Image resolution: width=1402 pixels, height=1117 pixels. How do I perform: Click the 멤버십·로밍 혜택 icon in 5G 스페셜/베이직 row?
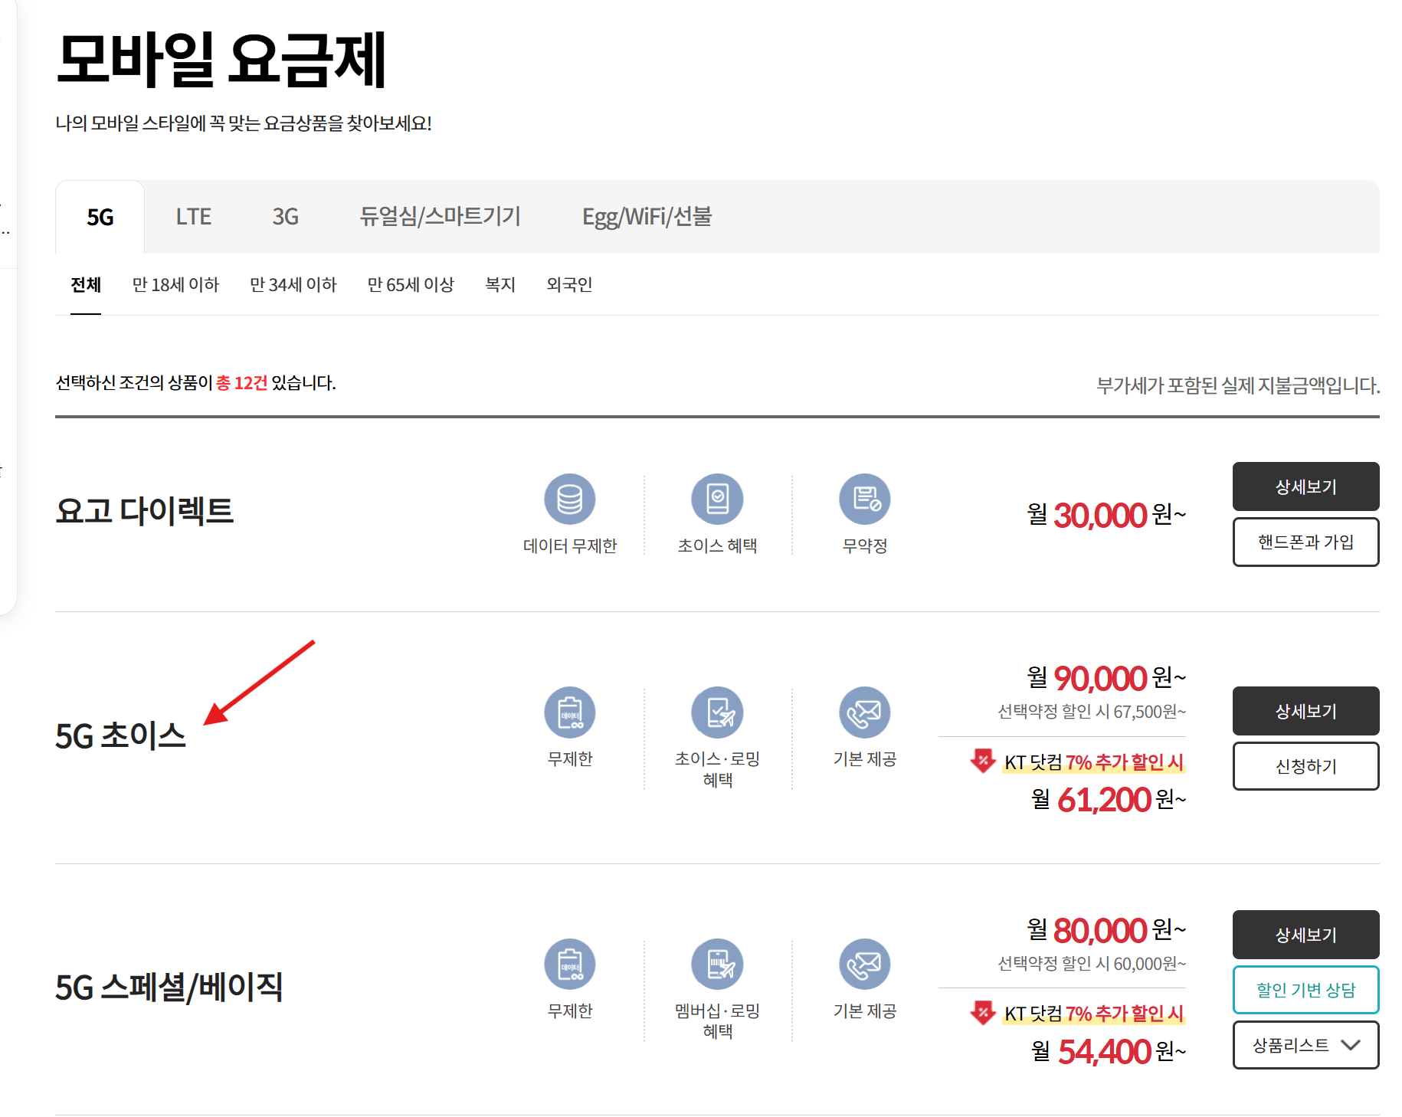coord(717,964)
